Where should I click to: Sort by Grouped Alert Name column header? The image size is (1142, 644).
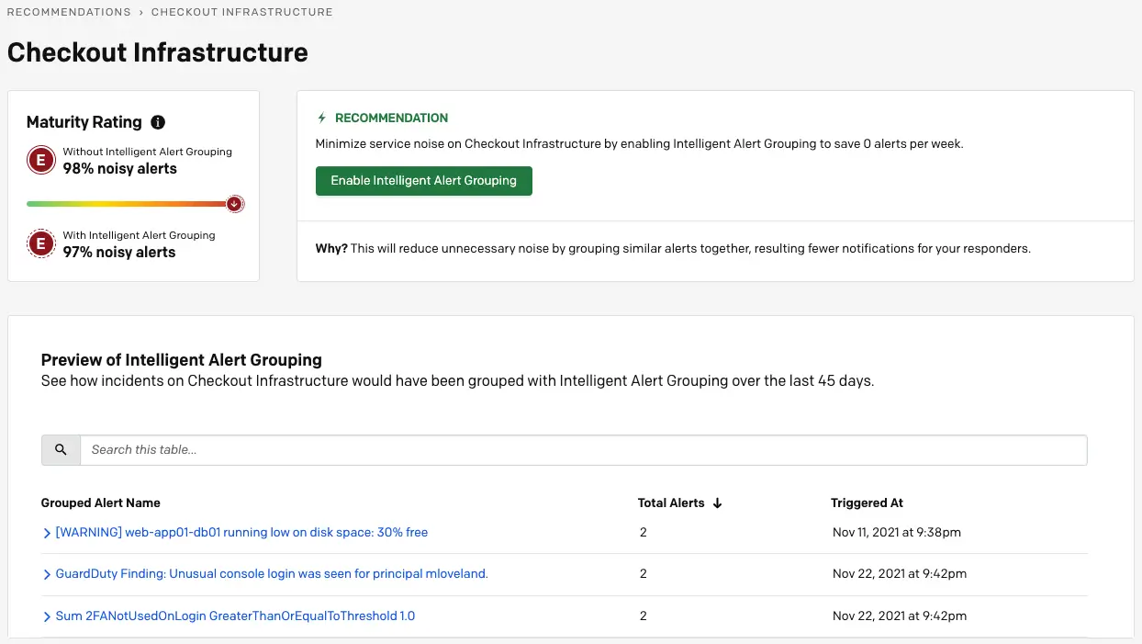tap(101, 503)
